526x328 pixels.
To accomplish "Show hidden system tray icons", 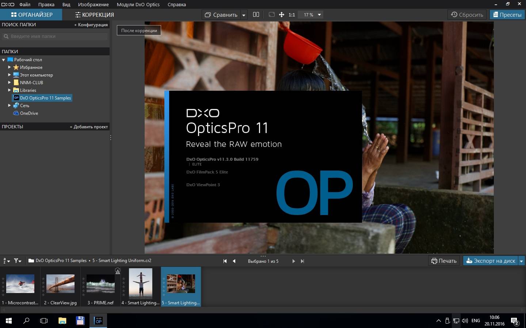I will pyautogui.click(x=438, y=321).
